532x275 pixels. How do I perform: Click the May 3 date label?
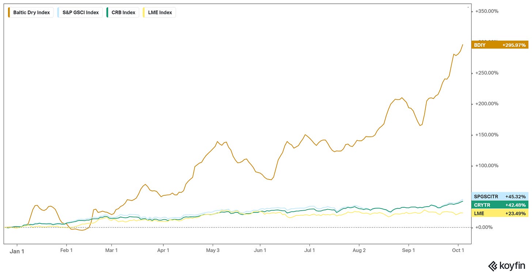[x=213, y=250]
